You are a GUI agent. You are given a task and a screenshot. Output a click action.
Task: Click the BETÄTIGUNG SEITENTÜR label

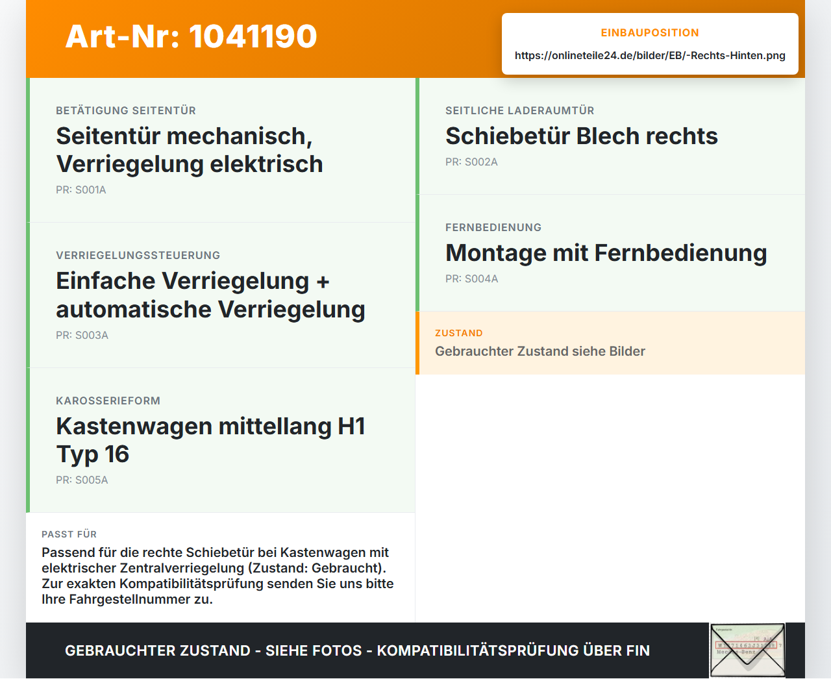point(126,111)
